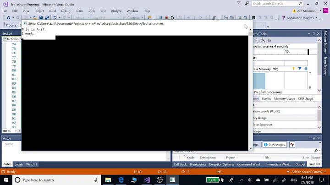Open the Application Insights dropdown
Screen dimensions: 330x185
300,18
